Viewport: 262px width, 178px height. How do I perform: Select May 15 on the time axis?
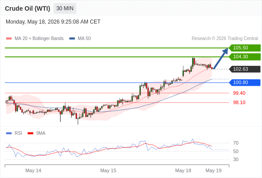(108, 170)
